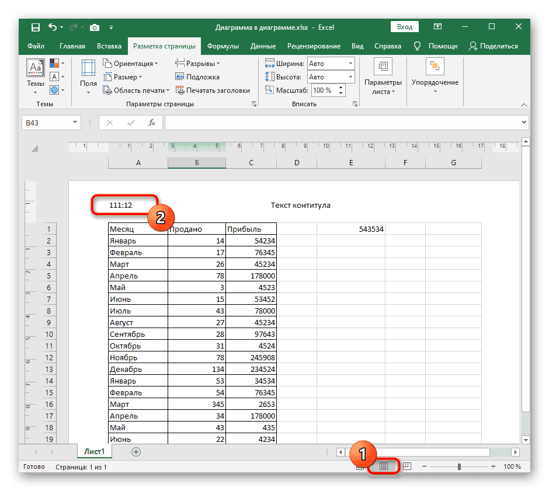The height and width of the screenshot is (491, 549).
Task: Expand the Height (Высота) dropdown
Action: click(350, 77)
